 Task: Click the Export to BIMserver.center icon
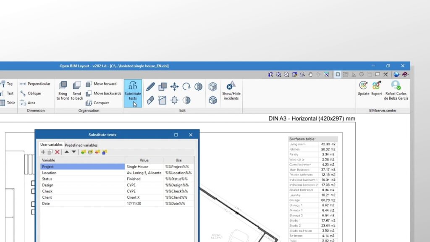click(x=377, y=88)
